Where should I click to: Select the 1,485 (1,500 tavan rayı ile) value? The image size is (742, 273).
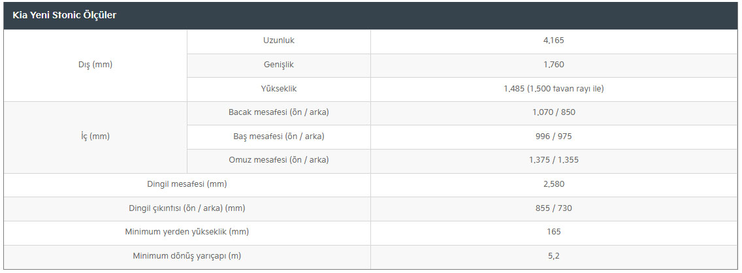tap(553, 88)
